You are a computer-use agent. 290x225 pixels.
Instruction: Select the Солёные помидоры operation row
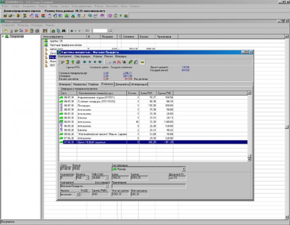(153, 101)
